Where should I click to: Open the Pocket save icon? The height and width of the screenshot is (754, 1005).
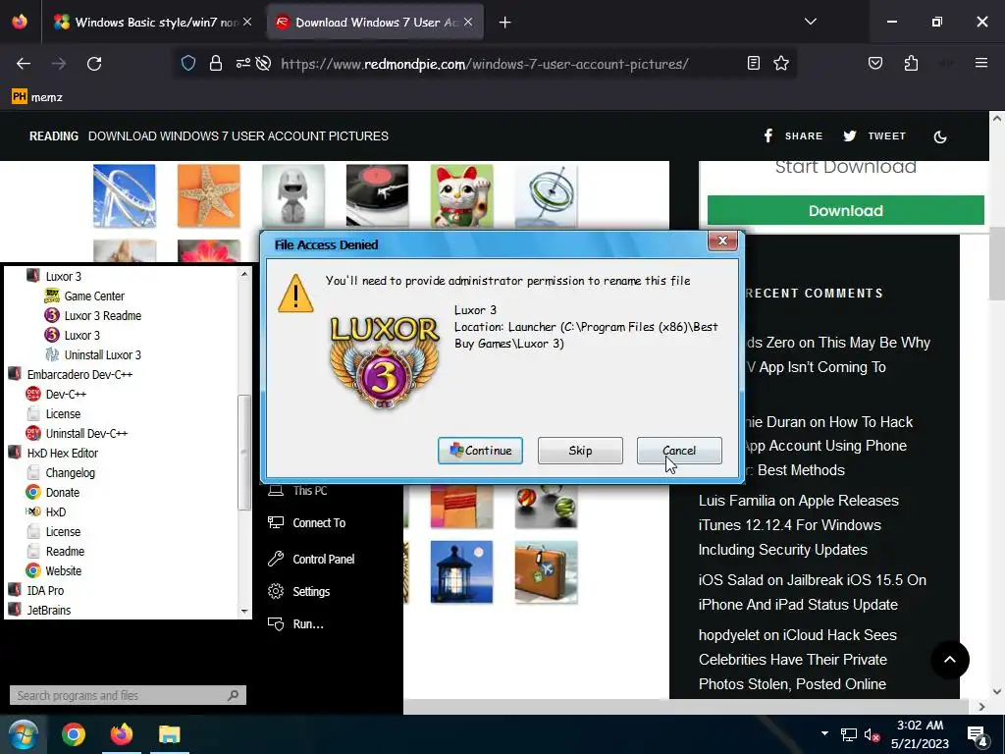pos(875,63)
